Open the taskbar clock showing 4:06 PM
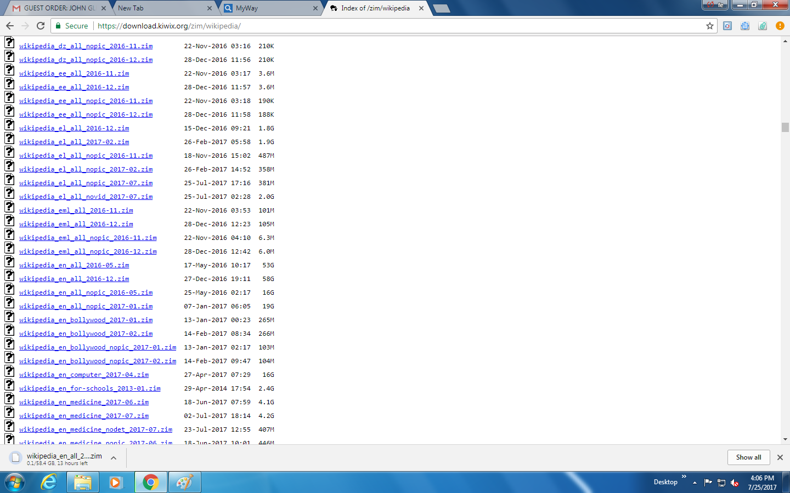790x493 pixels. click(x=762, y=483)
